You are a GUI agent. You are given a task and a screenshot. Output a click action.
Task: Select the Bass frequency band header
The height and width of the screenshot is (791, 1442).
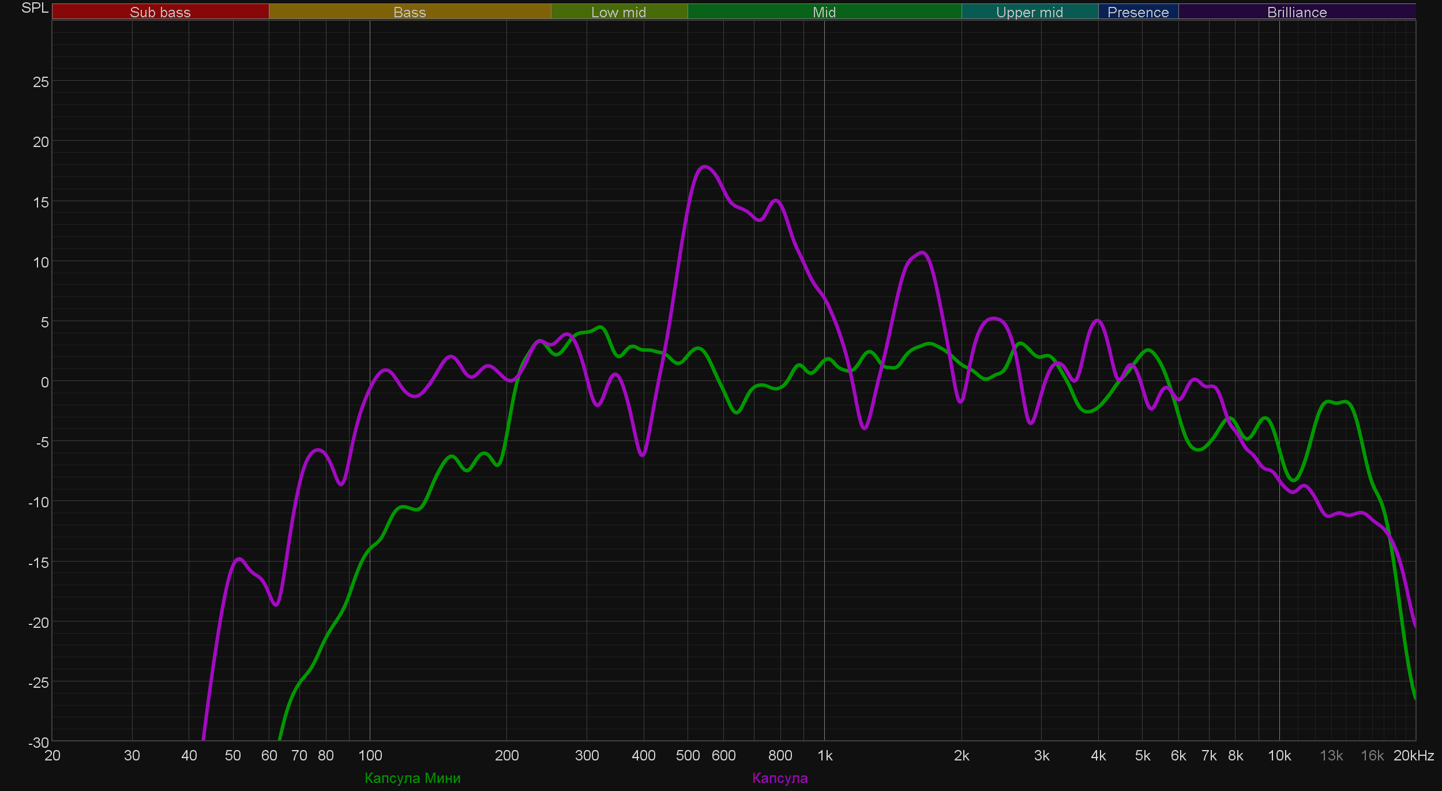click(410, 12)
